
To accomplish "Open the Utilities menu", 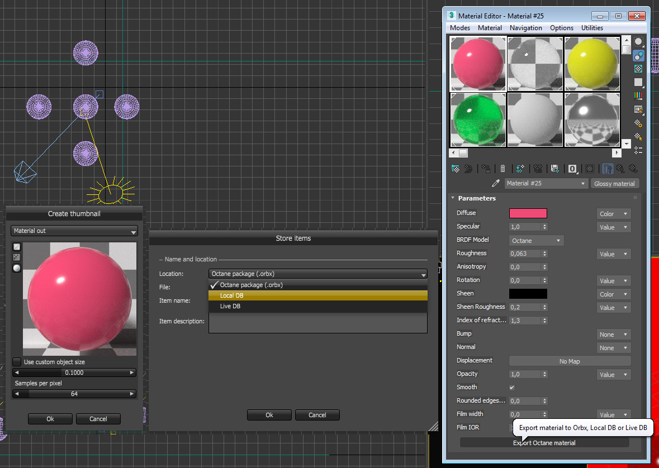I will pyautogui.click(x=592, y=28).
